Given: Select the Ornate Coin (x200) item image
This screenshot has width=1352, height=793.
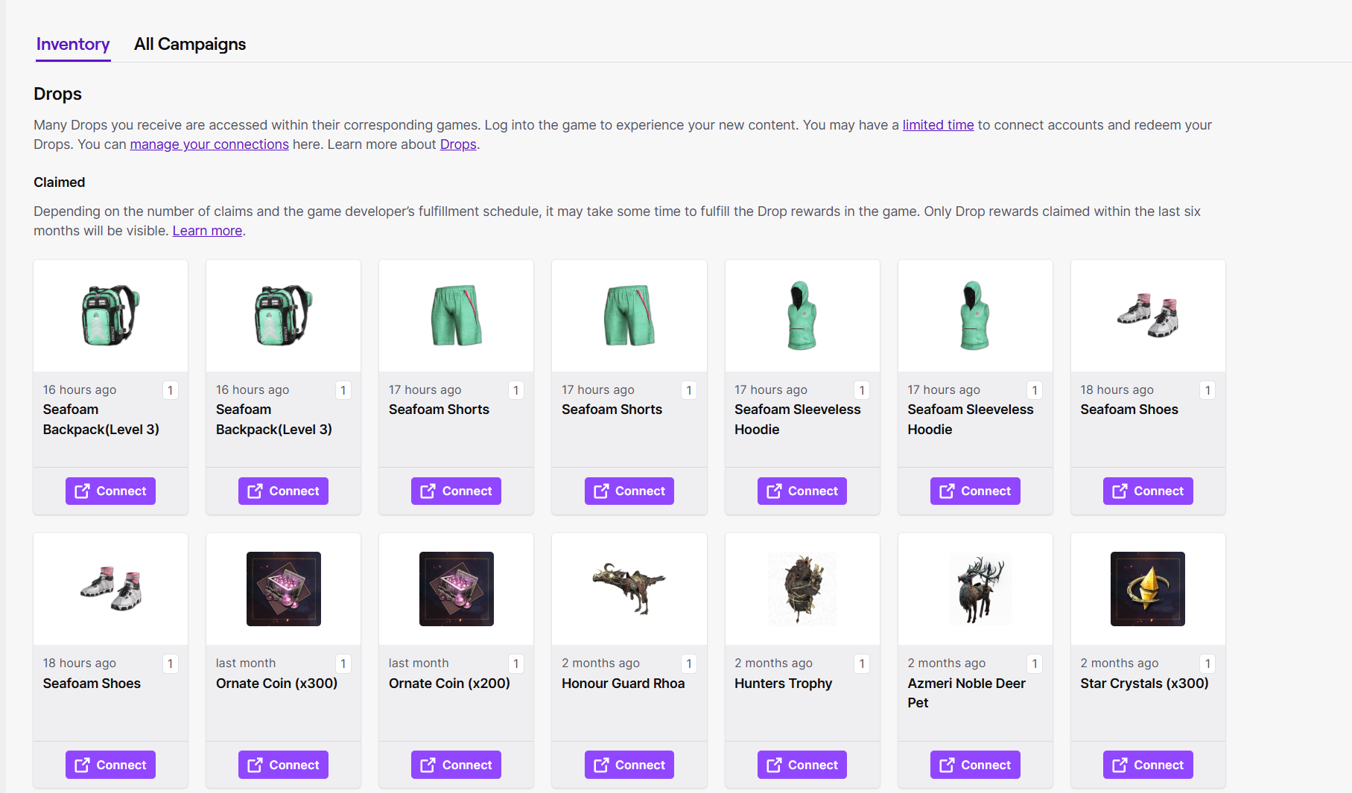Looking at the screenshot, I should [x=457, y=589].
